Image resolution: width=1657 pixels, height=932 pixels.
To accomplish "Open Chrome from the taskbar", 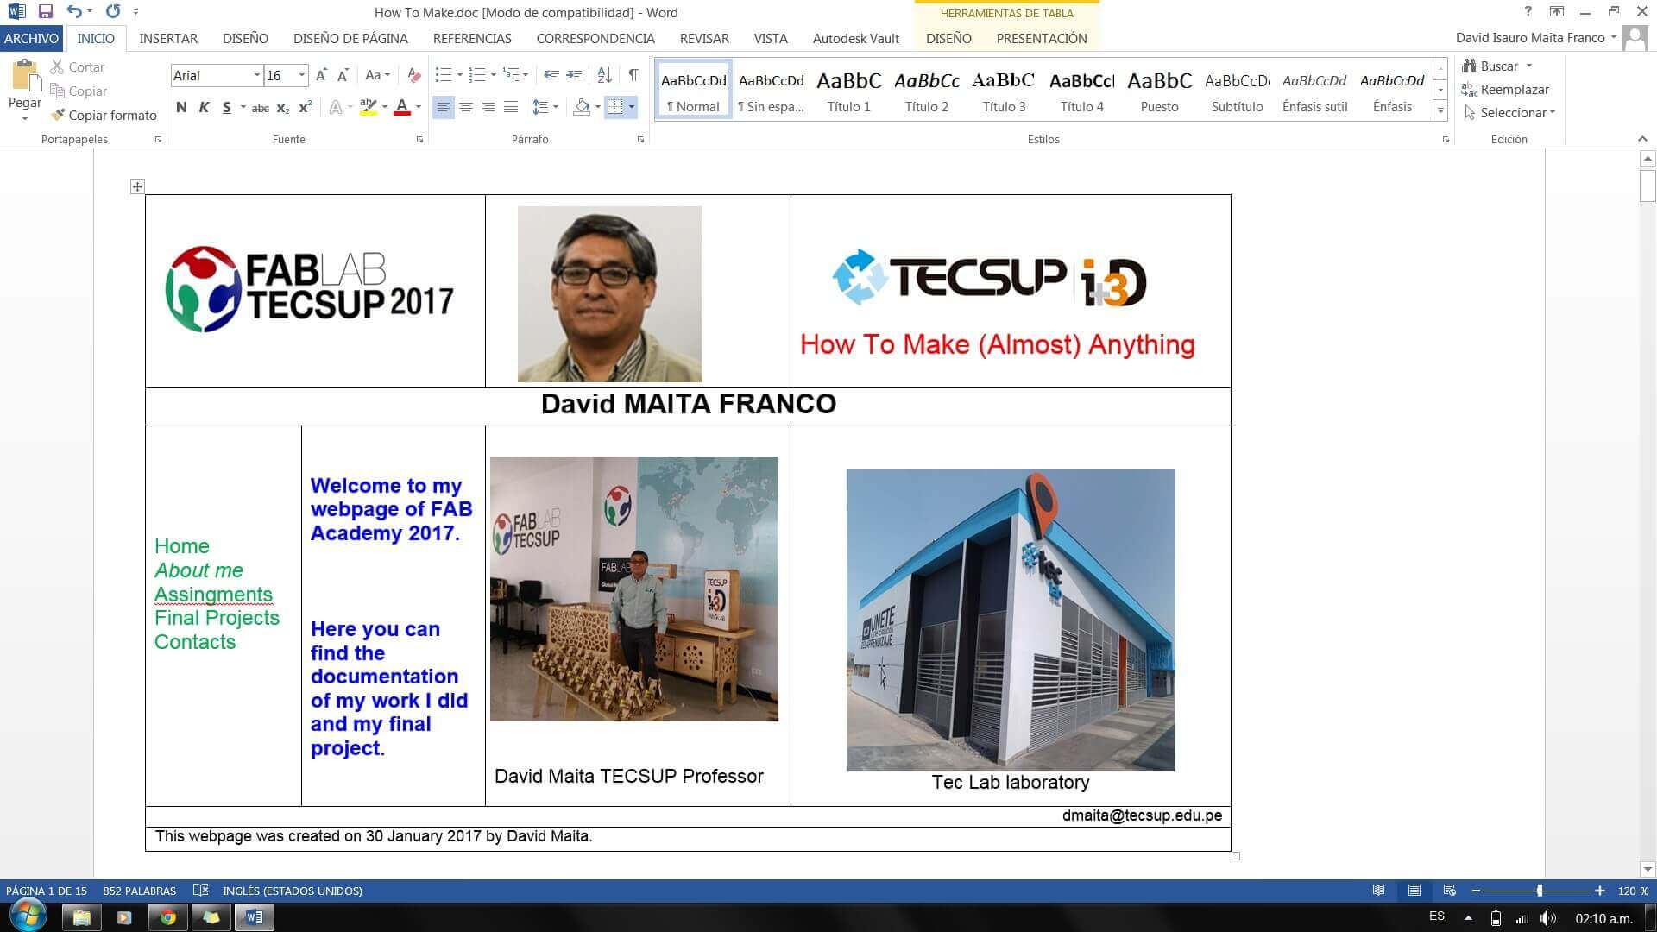I will click(167, 917).
